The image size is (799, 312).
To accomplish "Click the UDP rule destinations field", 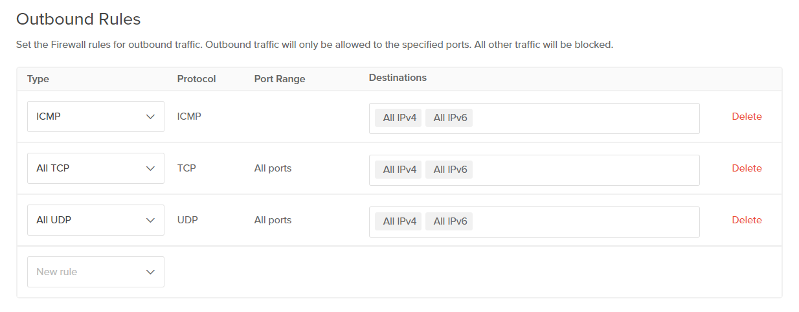I will pos(583,222).
